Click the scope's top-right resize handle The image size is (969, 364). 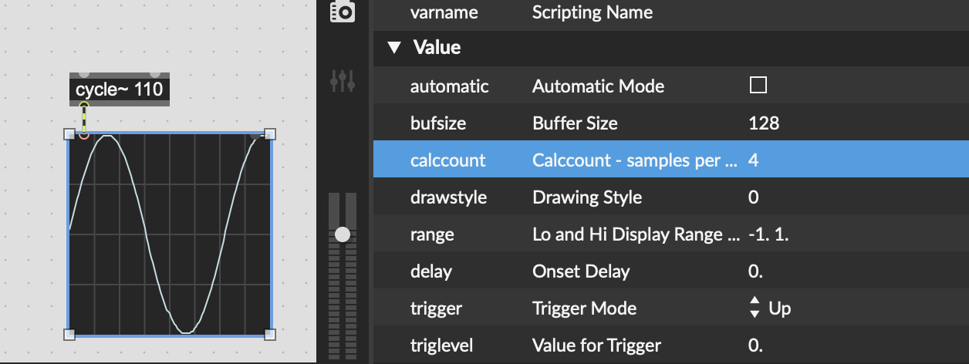click(270, 134)
